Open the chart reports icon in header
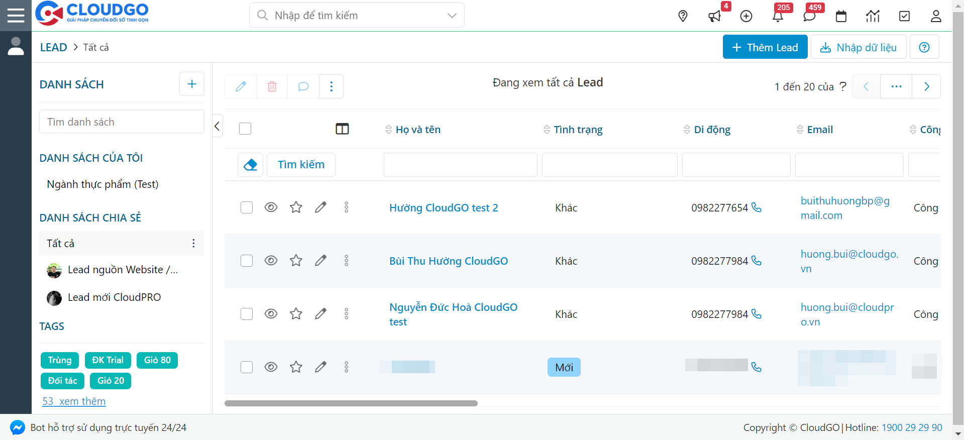 pos(873,16)
